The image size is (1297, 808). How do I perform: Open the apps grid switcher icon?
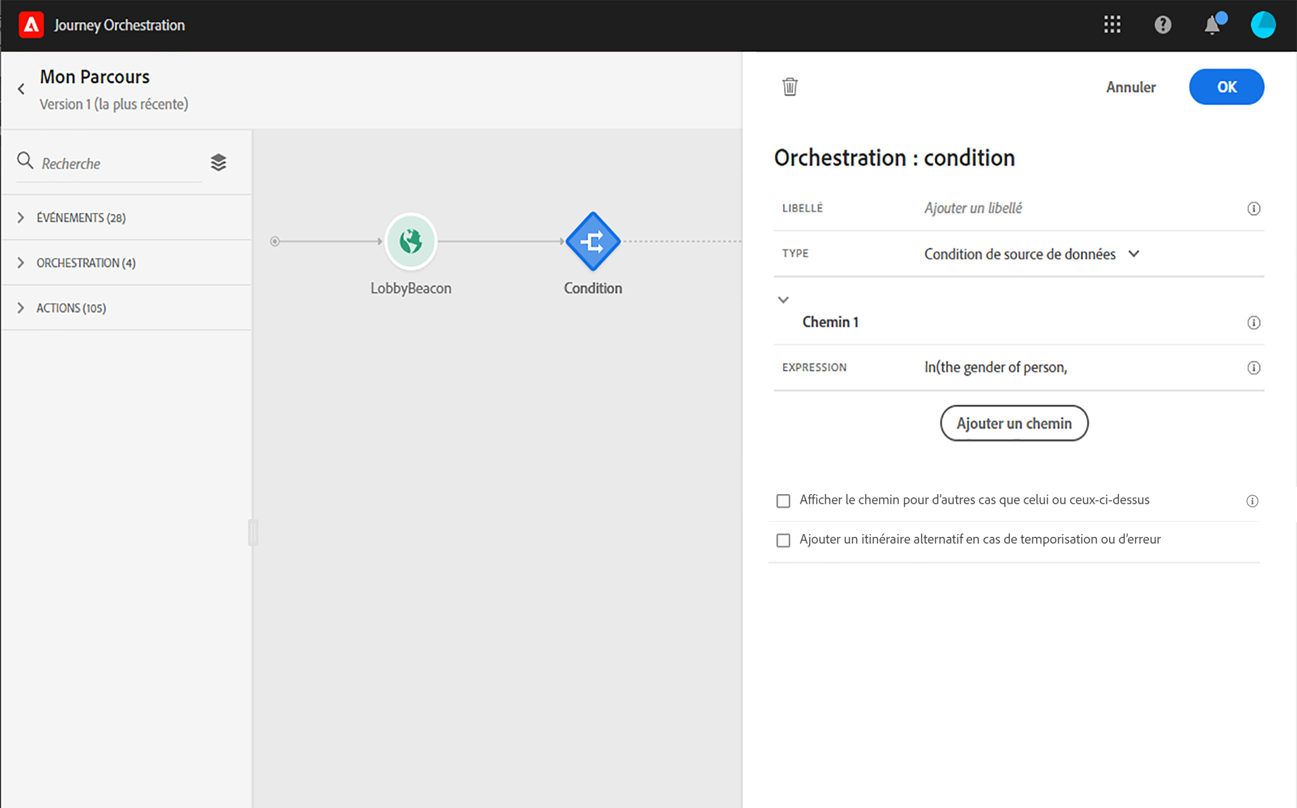(1112, 24)
